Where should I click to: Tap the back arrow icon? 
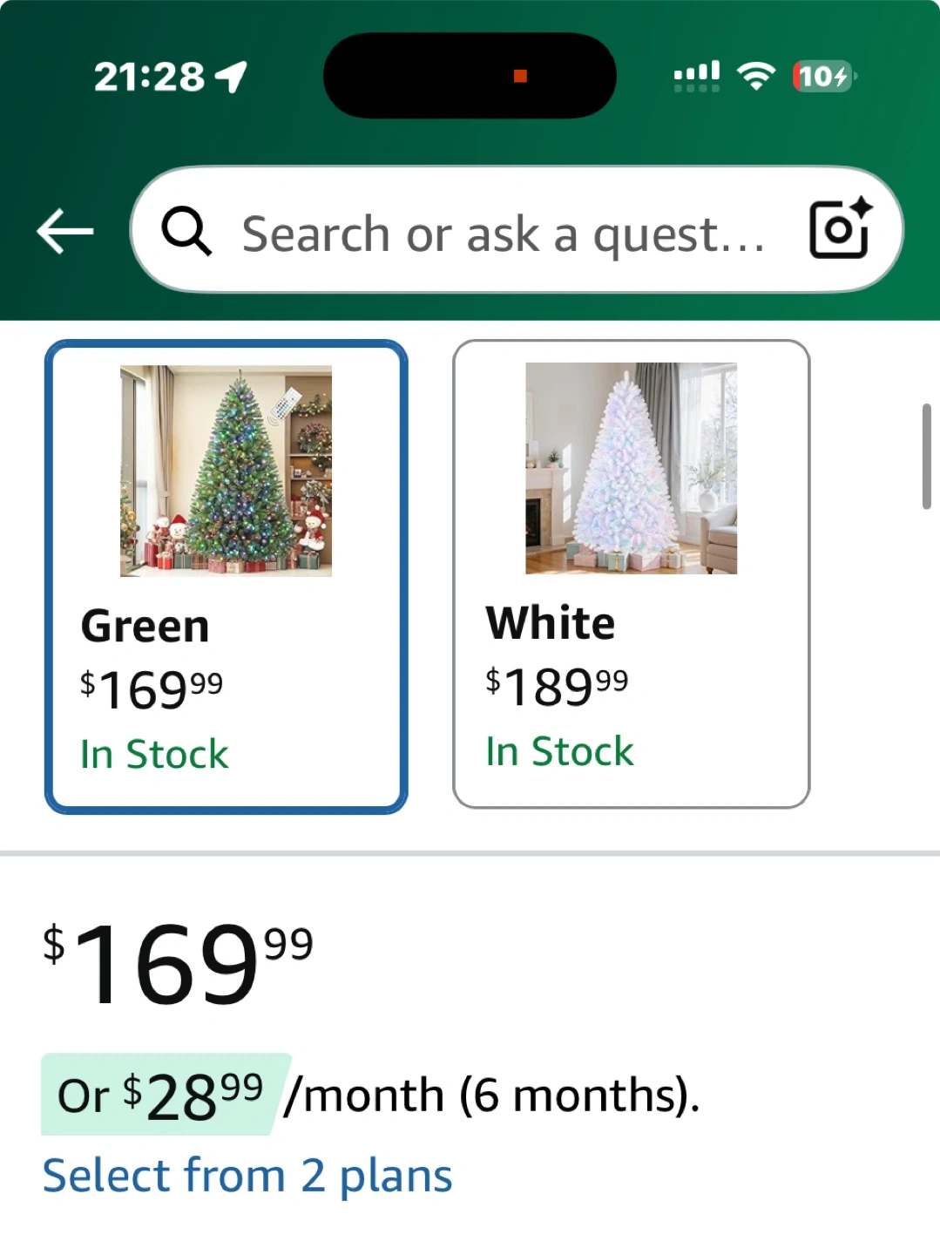[65, 231]
